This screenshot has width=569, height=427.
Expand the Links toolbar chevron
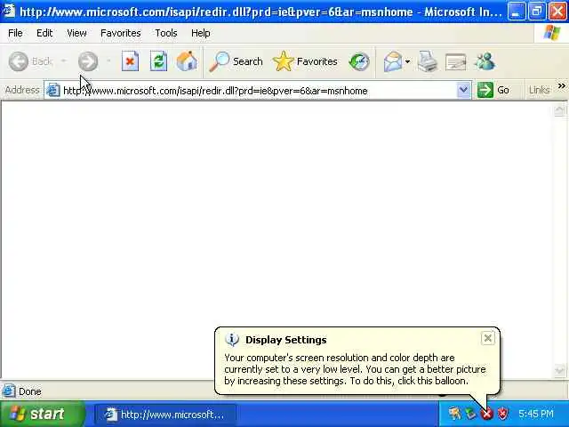tap(562, 86)
